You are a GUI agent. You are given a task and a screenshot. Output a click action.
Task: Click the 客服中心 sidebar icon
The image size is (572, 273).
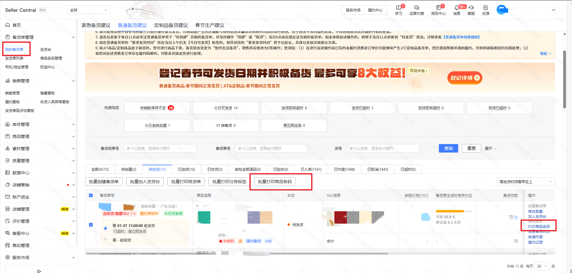pos(8,233)
